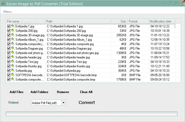Viewport: 185px width, 122px height.
Task: Click the file icon beside Softpedia header.jpg
Action: [13, 57]
